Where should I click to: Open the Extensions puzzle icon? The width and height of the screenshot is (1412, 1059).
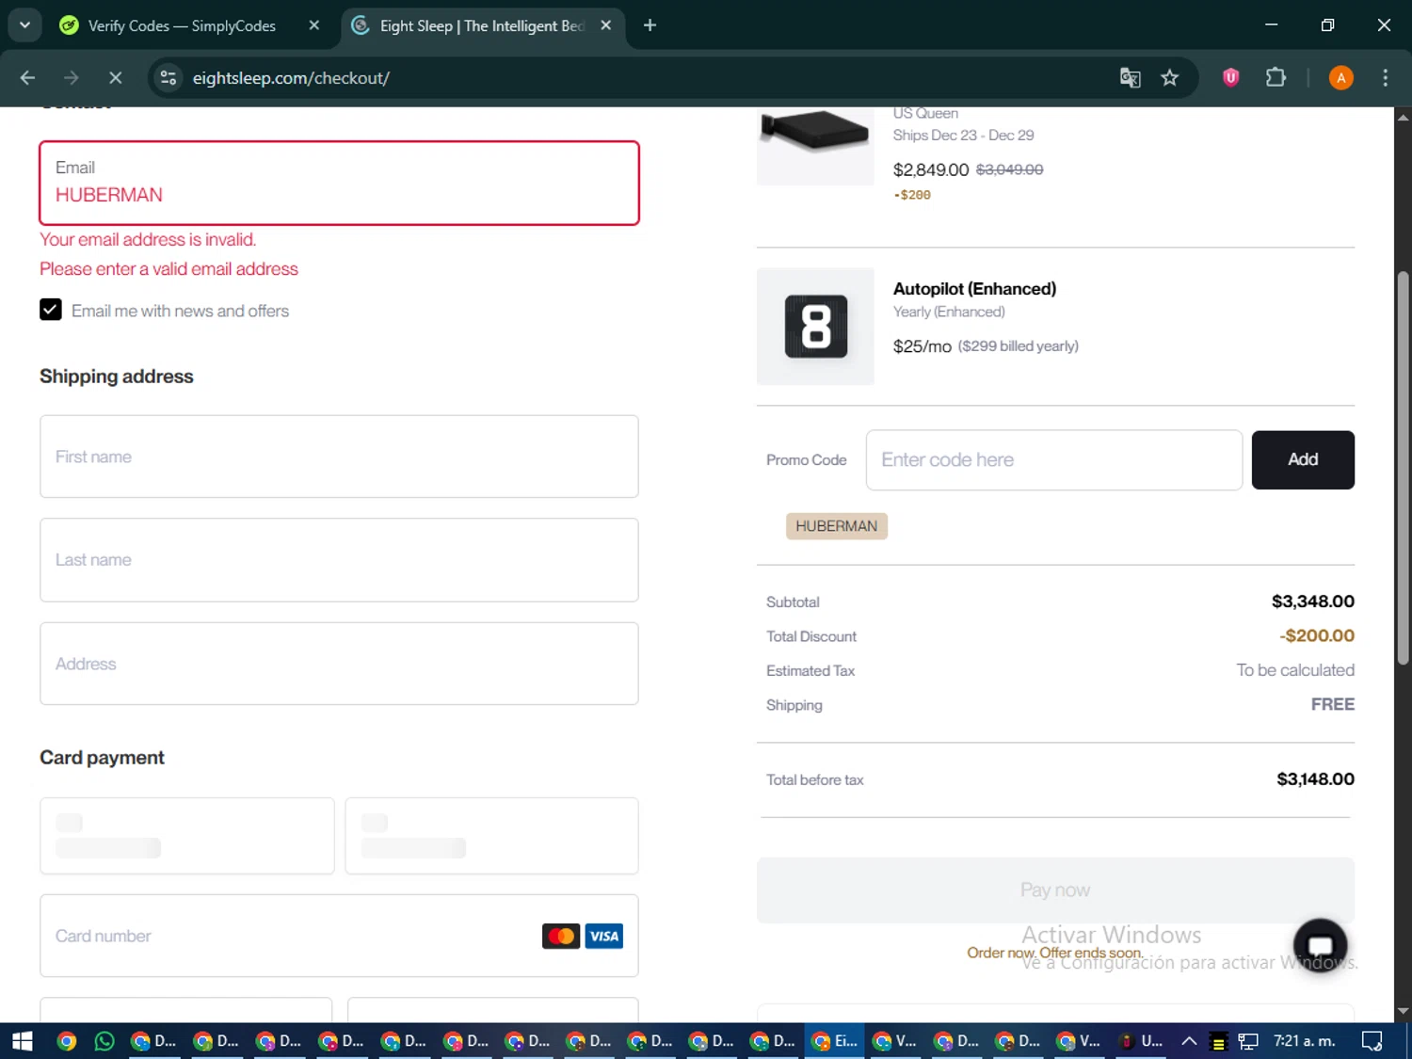(x=1276, y=78)
